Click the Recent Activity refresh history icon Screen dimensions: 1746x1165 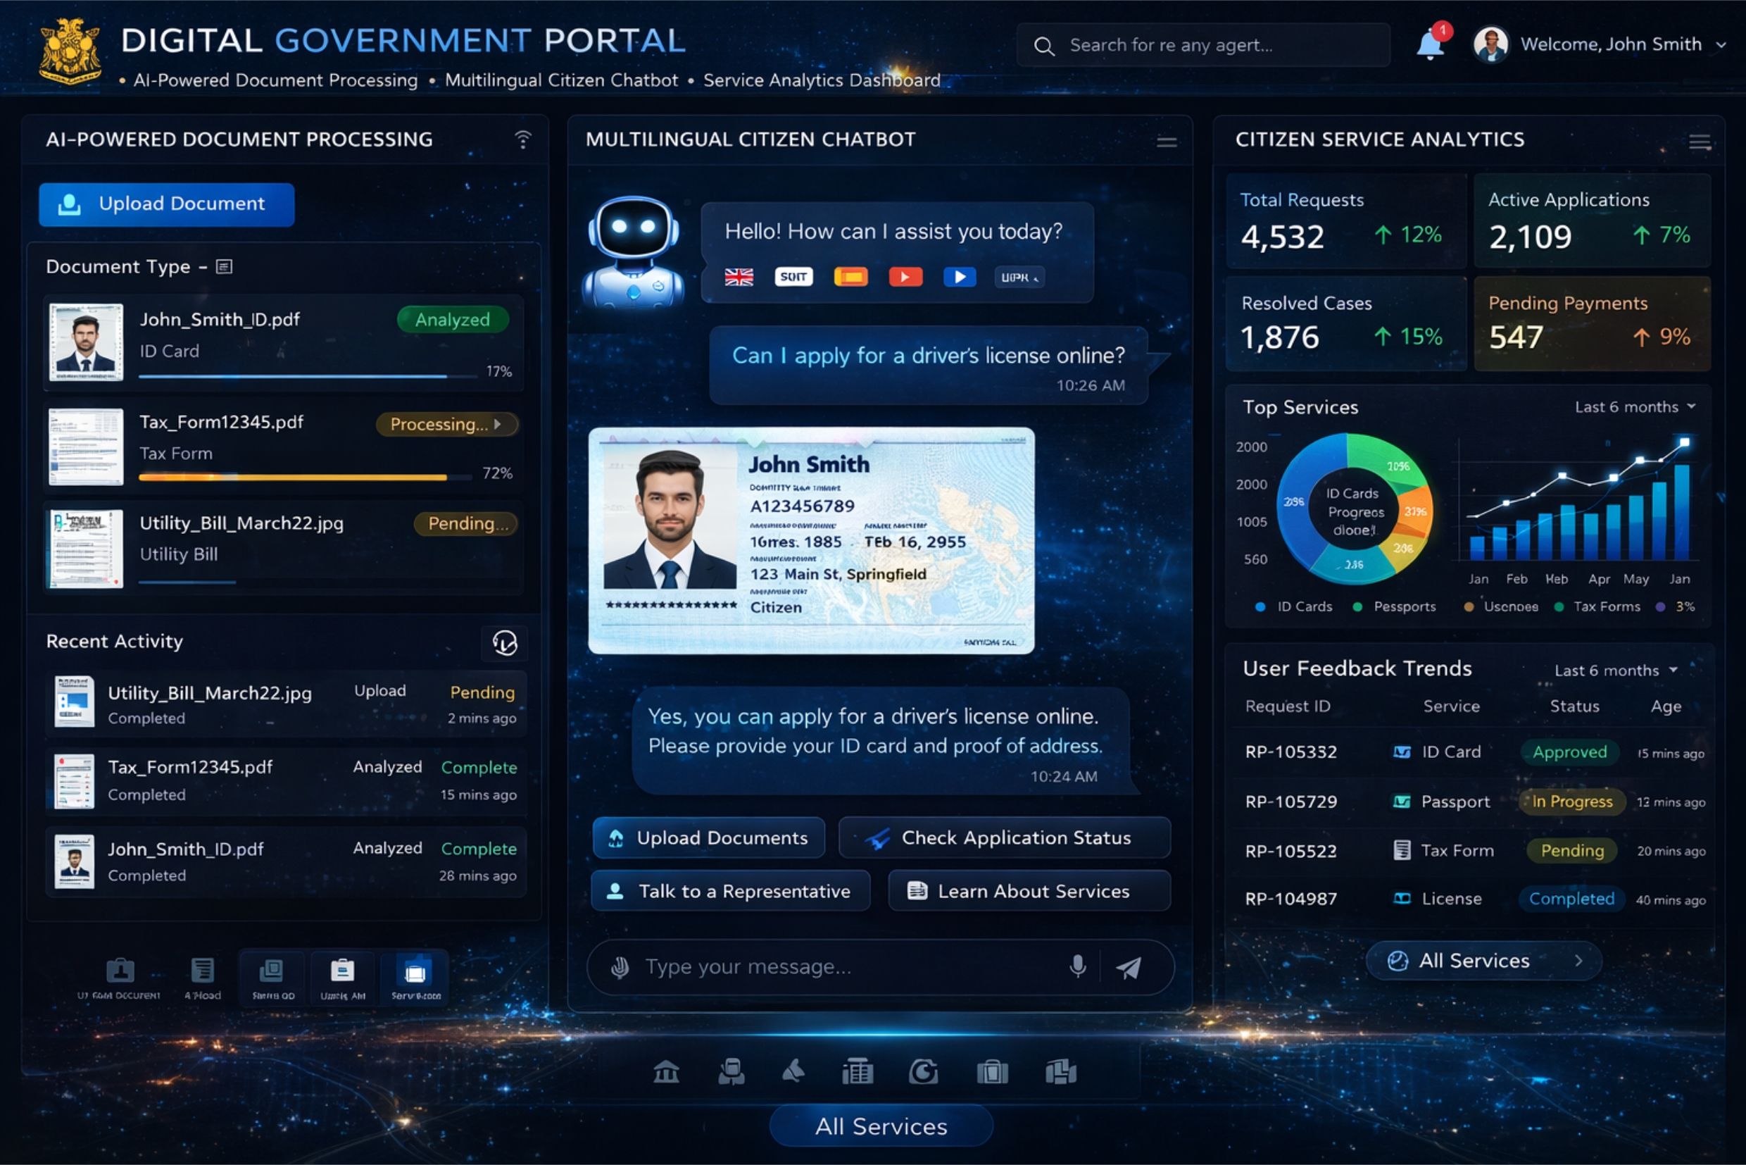504,642
